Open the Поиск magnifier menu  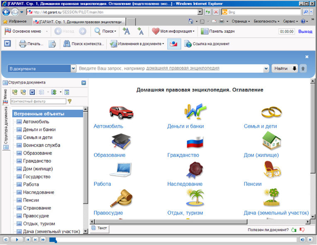coord(105,32)
